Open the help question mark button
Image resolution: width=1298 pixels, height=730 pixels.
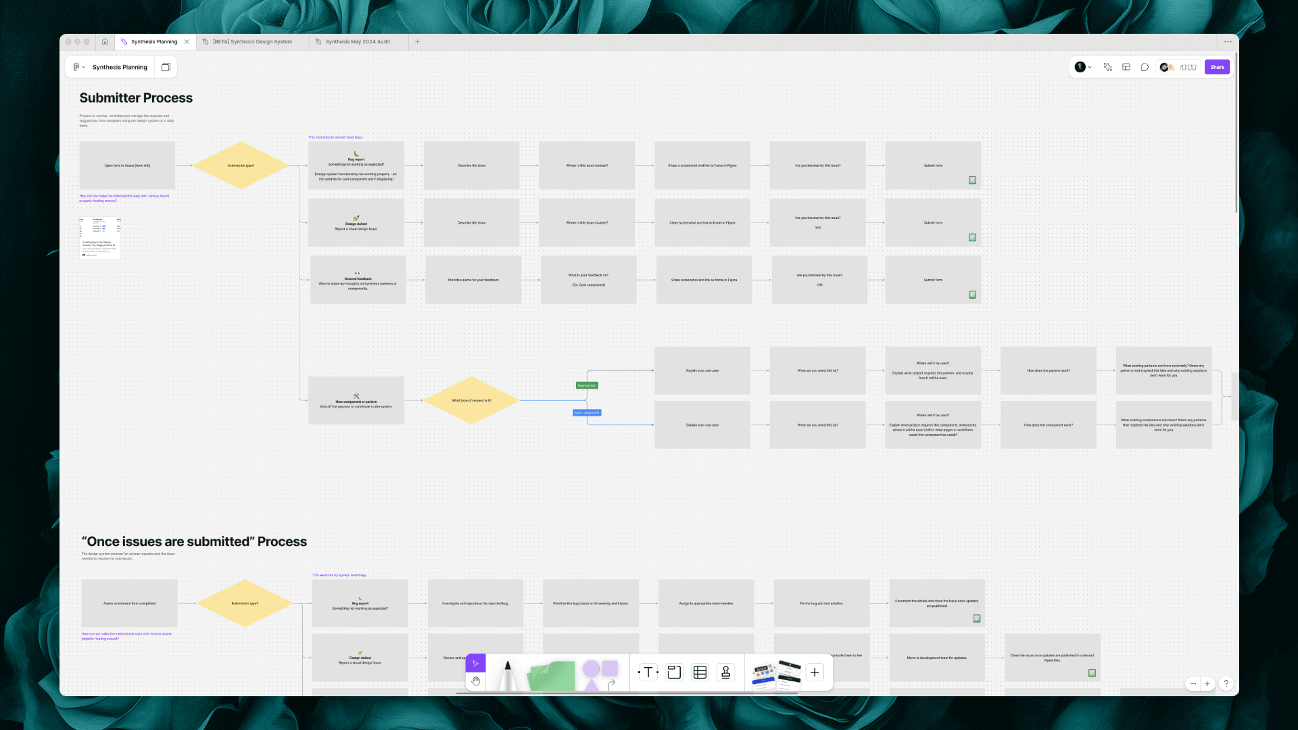[x=1226, y=683]
